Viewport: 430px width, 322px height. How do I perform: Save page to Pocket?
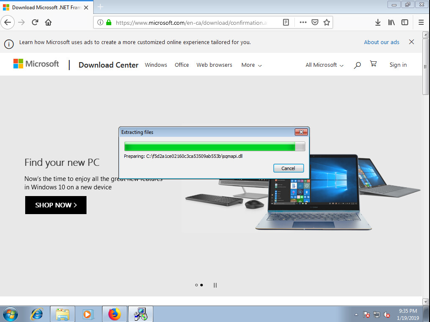point(315,23)
